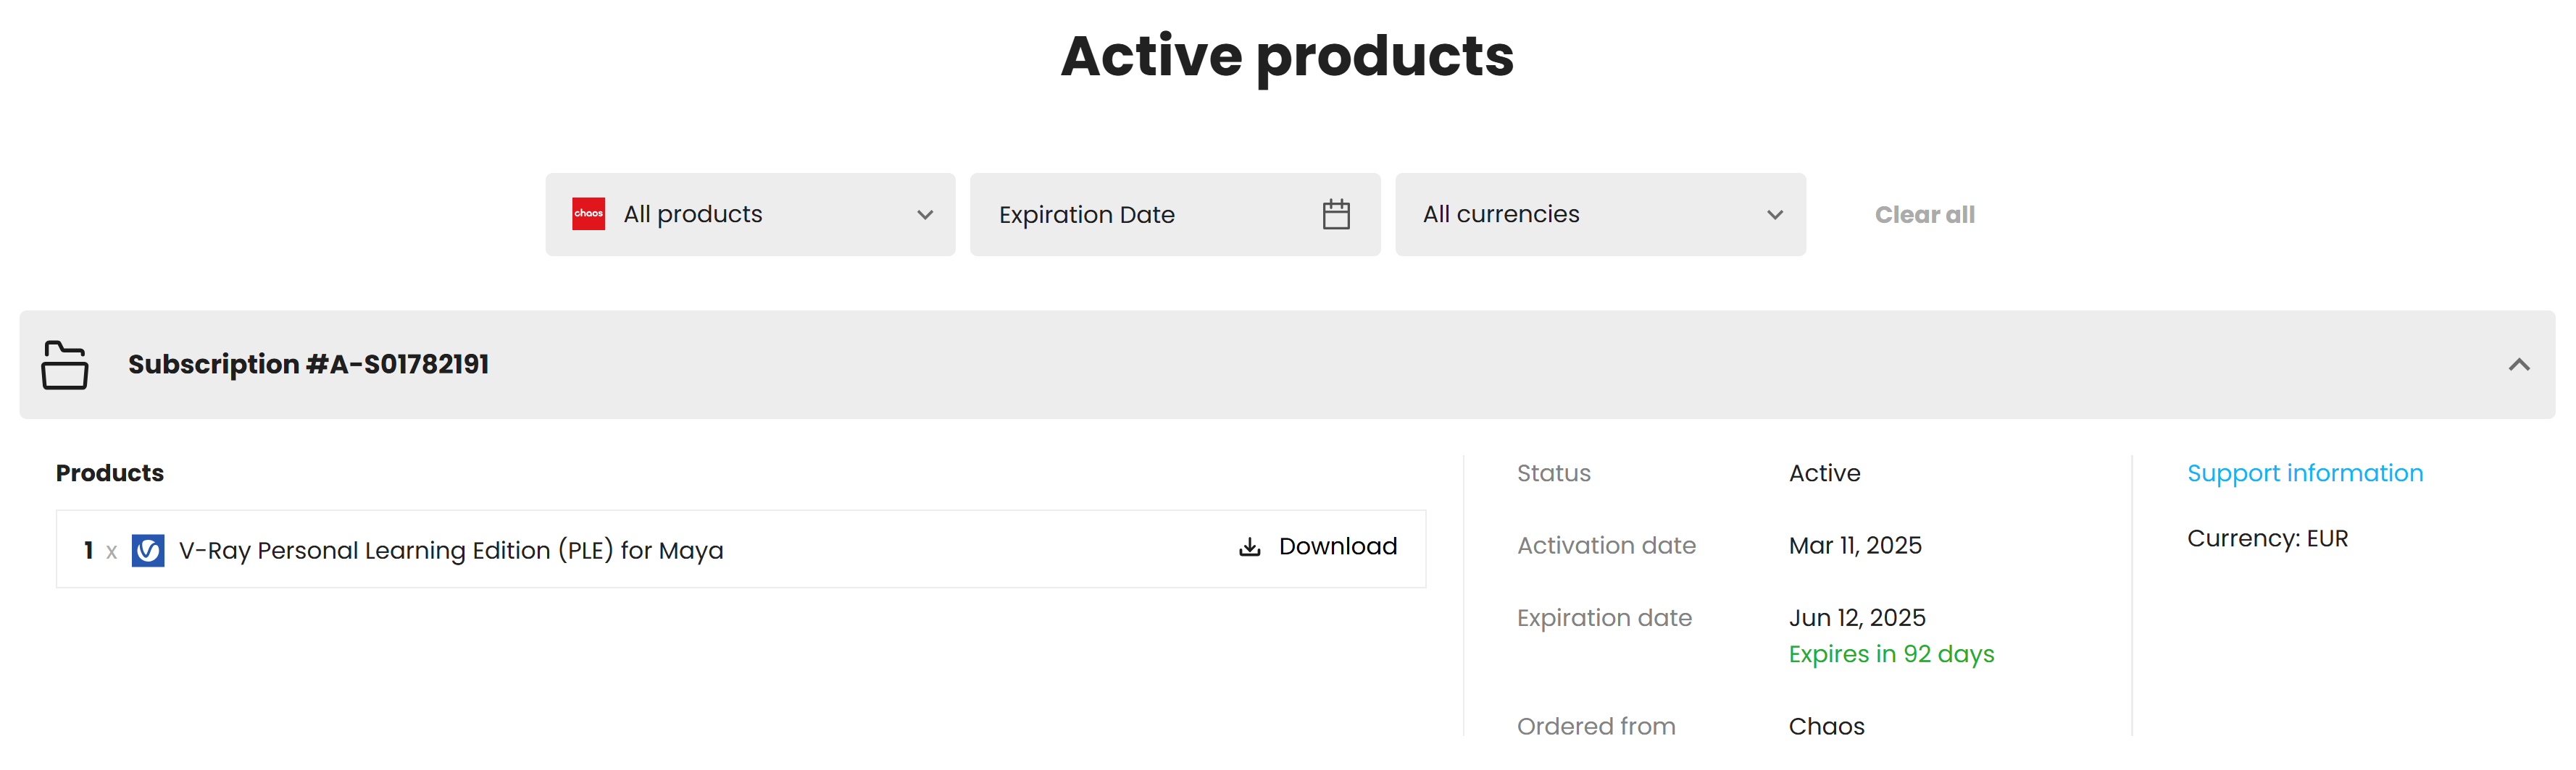Click the Products section label
Image resolution: width=2576 pixels, height=770 pixels.
[110, 473]
